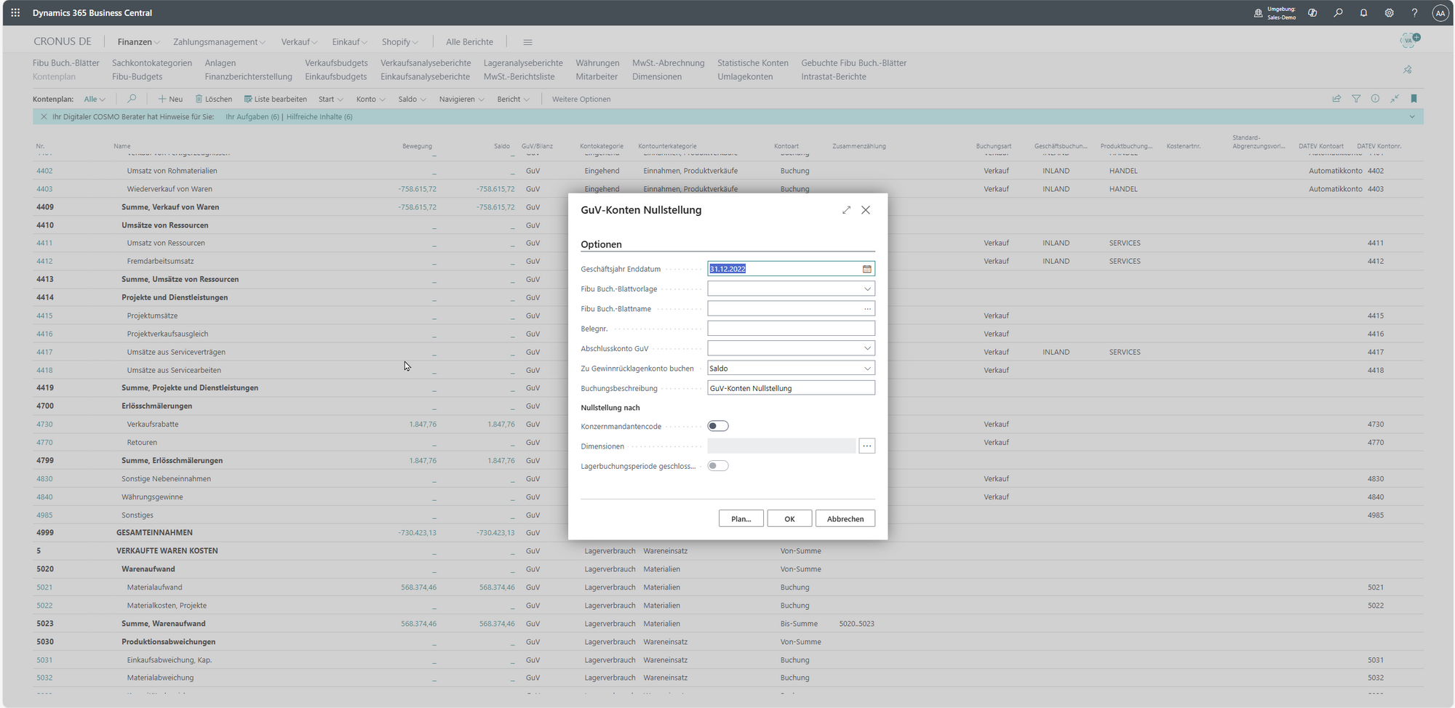The height and width of the screenshot is (708, 1455).
Task: Open the Finanzen menu
Action: click(x=138, y=42)
